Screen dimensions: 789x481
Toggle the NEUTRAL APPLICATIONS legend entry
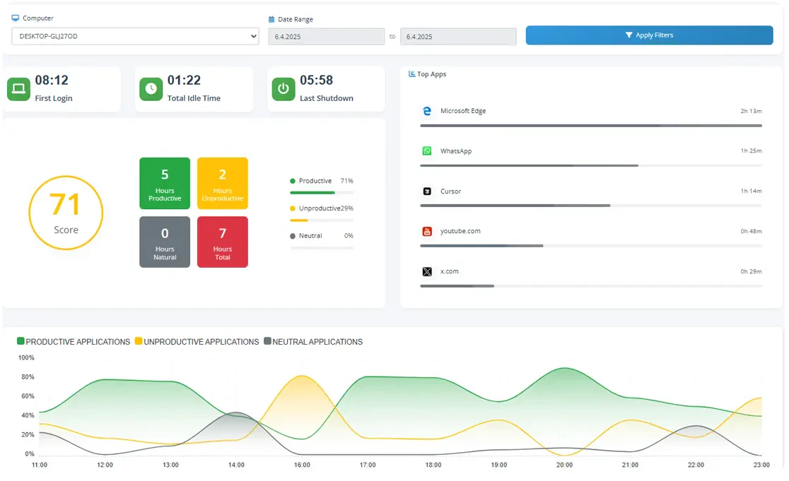[x=314, y=342]
